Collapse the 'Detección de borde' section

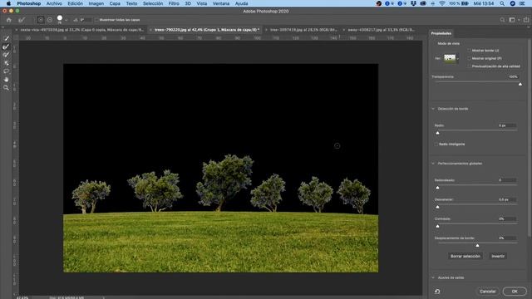[x=433, y=109]
